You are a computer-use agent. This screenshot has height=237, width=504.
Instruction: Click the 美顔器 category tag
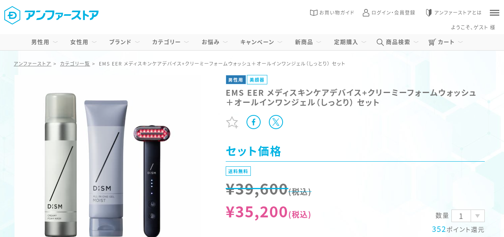257,80
